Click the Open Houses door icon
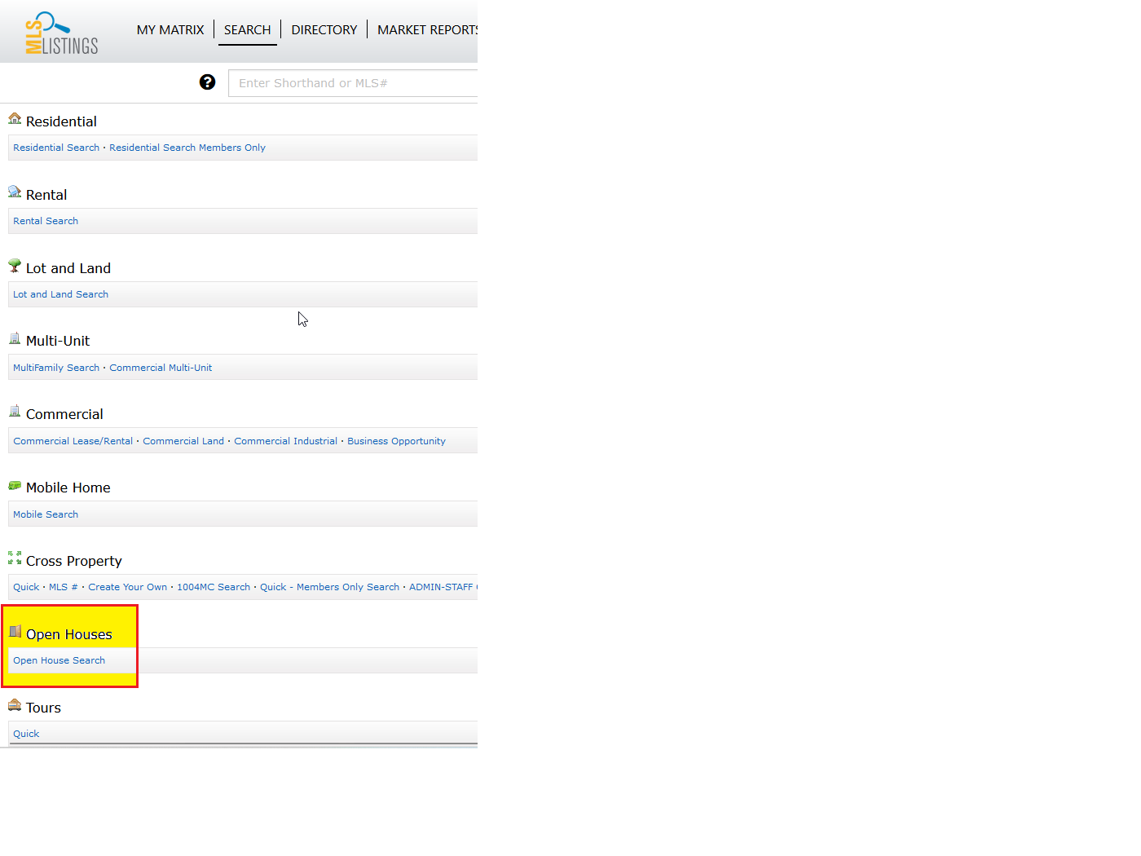This screenshot has width=1141, height=856. pos(15,632)
